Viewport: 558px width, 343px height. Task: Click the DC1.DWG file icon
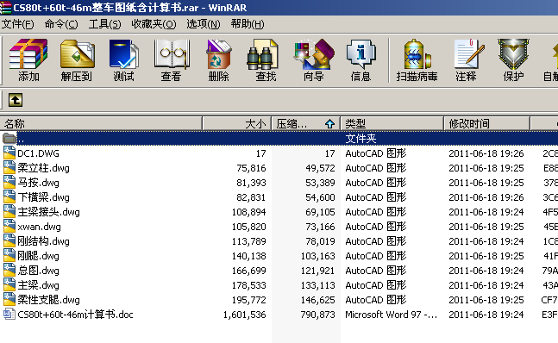click(x=9, y=153)
